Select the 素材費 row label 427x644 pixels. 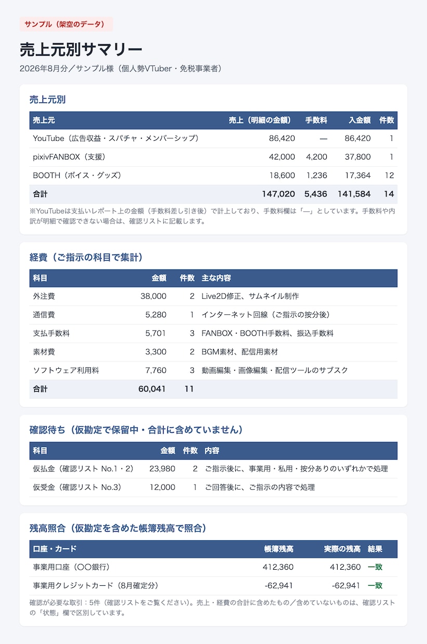click(x=44, y=352)
